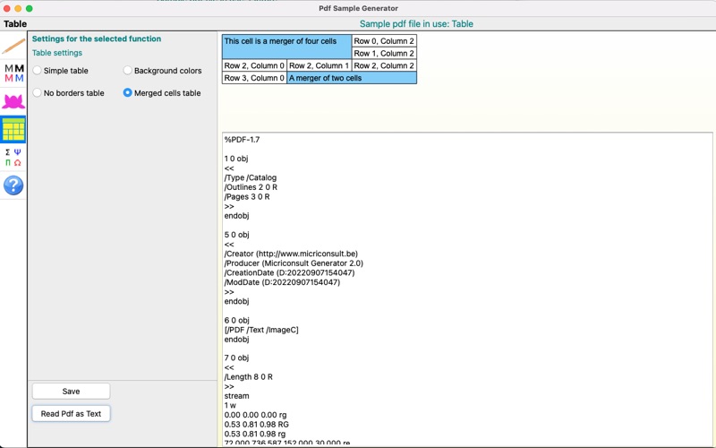Image resolution: width=716 pixels, height=448 pixels.
Task: Open the font styles MM icon
Action: [13, 73]
